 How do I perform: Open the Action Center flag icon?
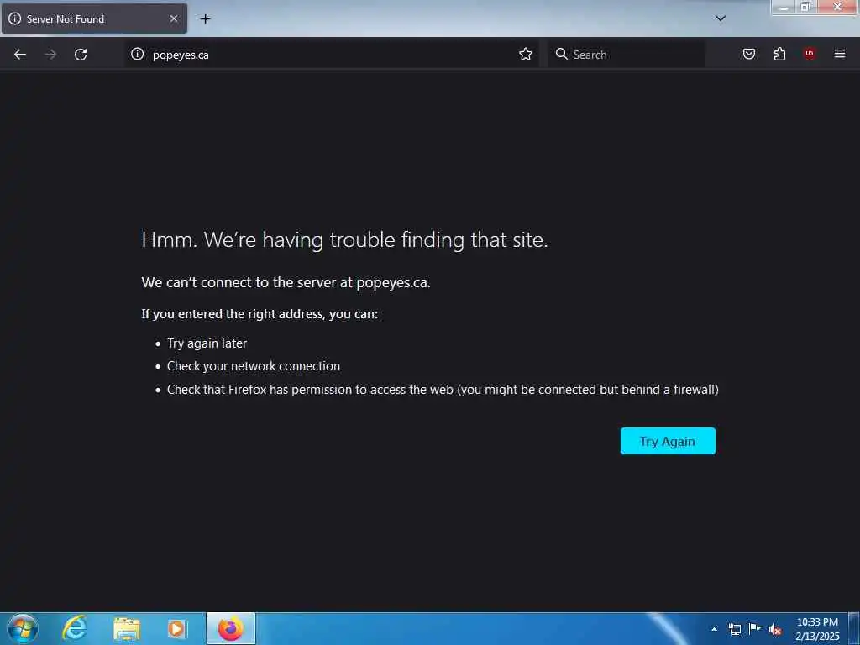[x=755, y=628]
